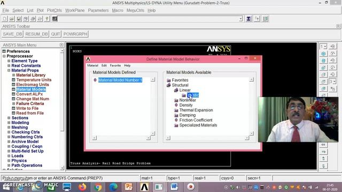Click the New Analysis toolbar icon
The image size is (342, 192).
click(5, 19)
